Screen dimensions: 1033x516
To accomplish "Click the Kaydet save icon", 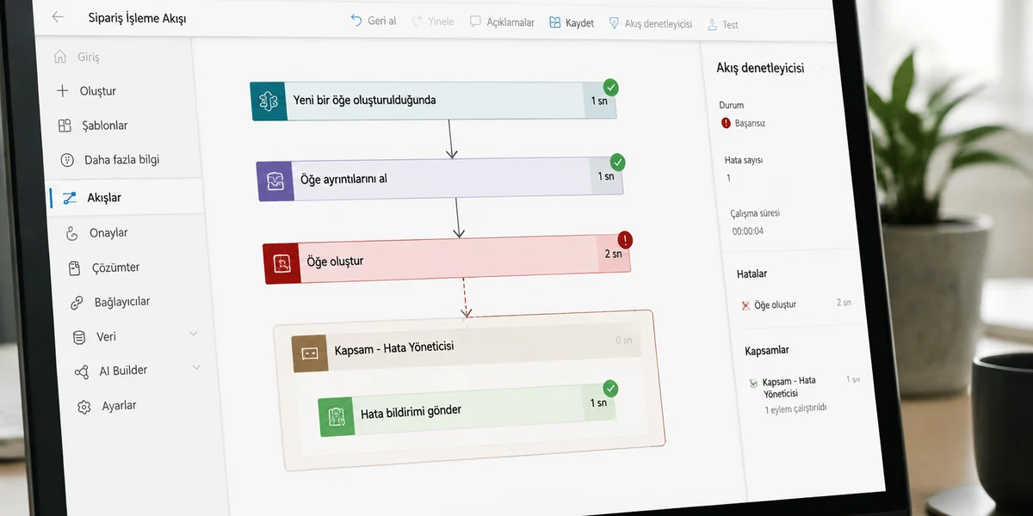I will (555, 22).
